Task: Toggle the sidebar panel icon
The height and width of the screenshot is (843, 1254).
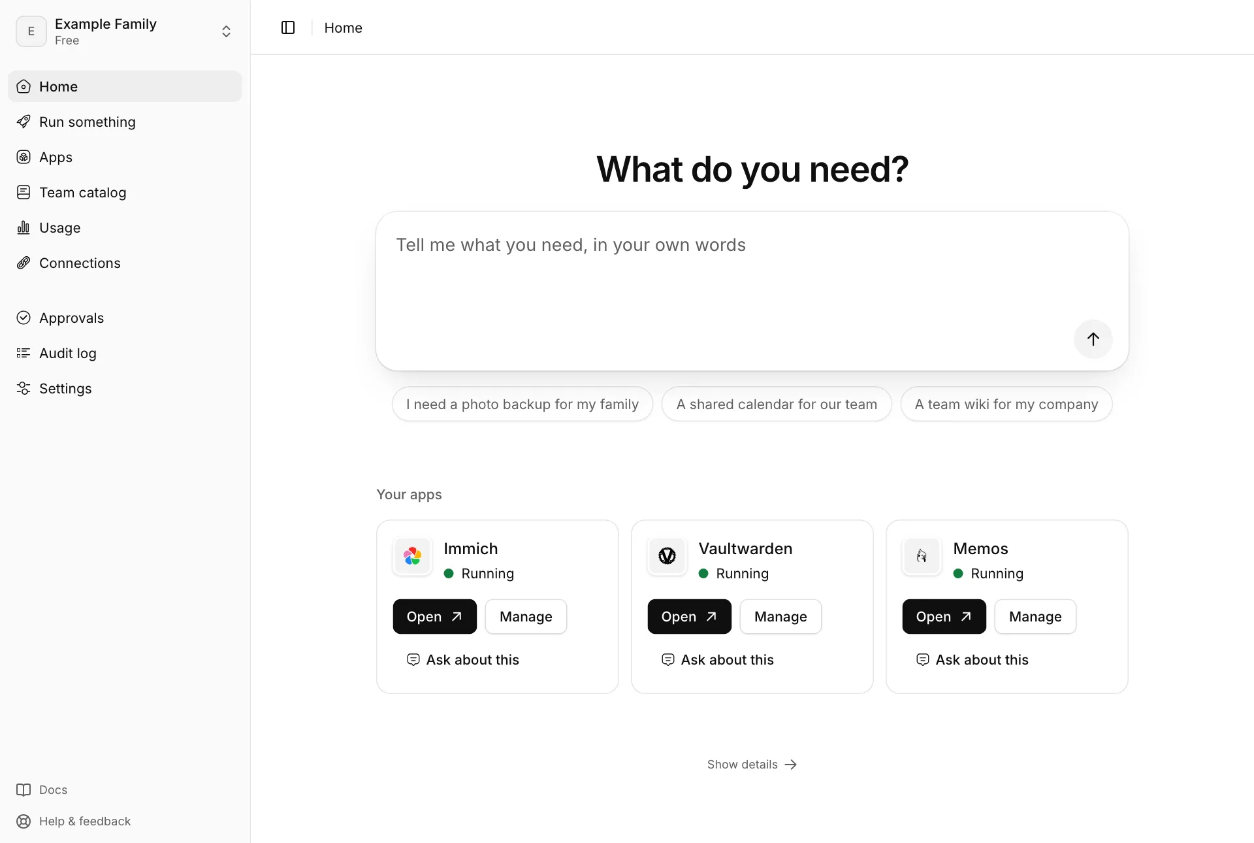Action: [x=288, y=27]
